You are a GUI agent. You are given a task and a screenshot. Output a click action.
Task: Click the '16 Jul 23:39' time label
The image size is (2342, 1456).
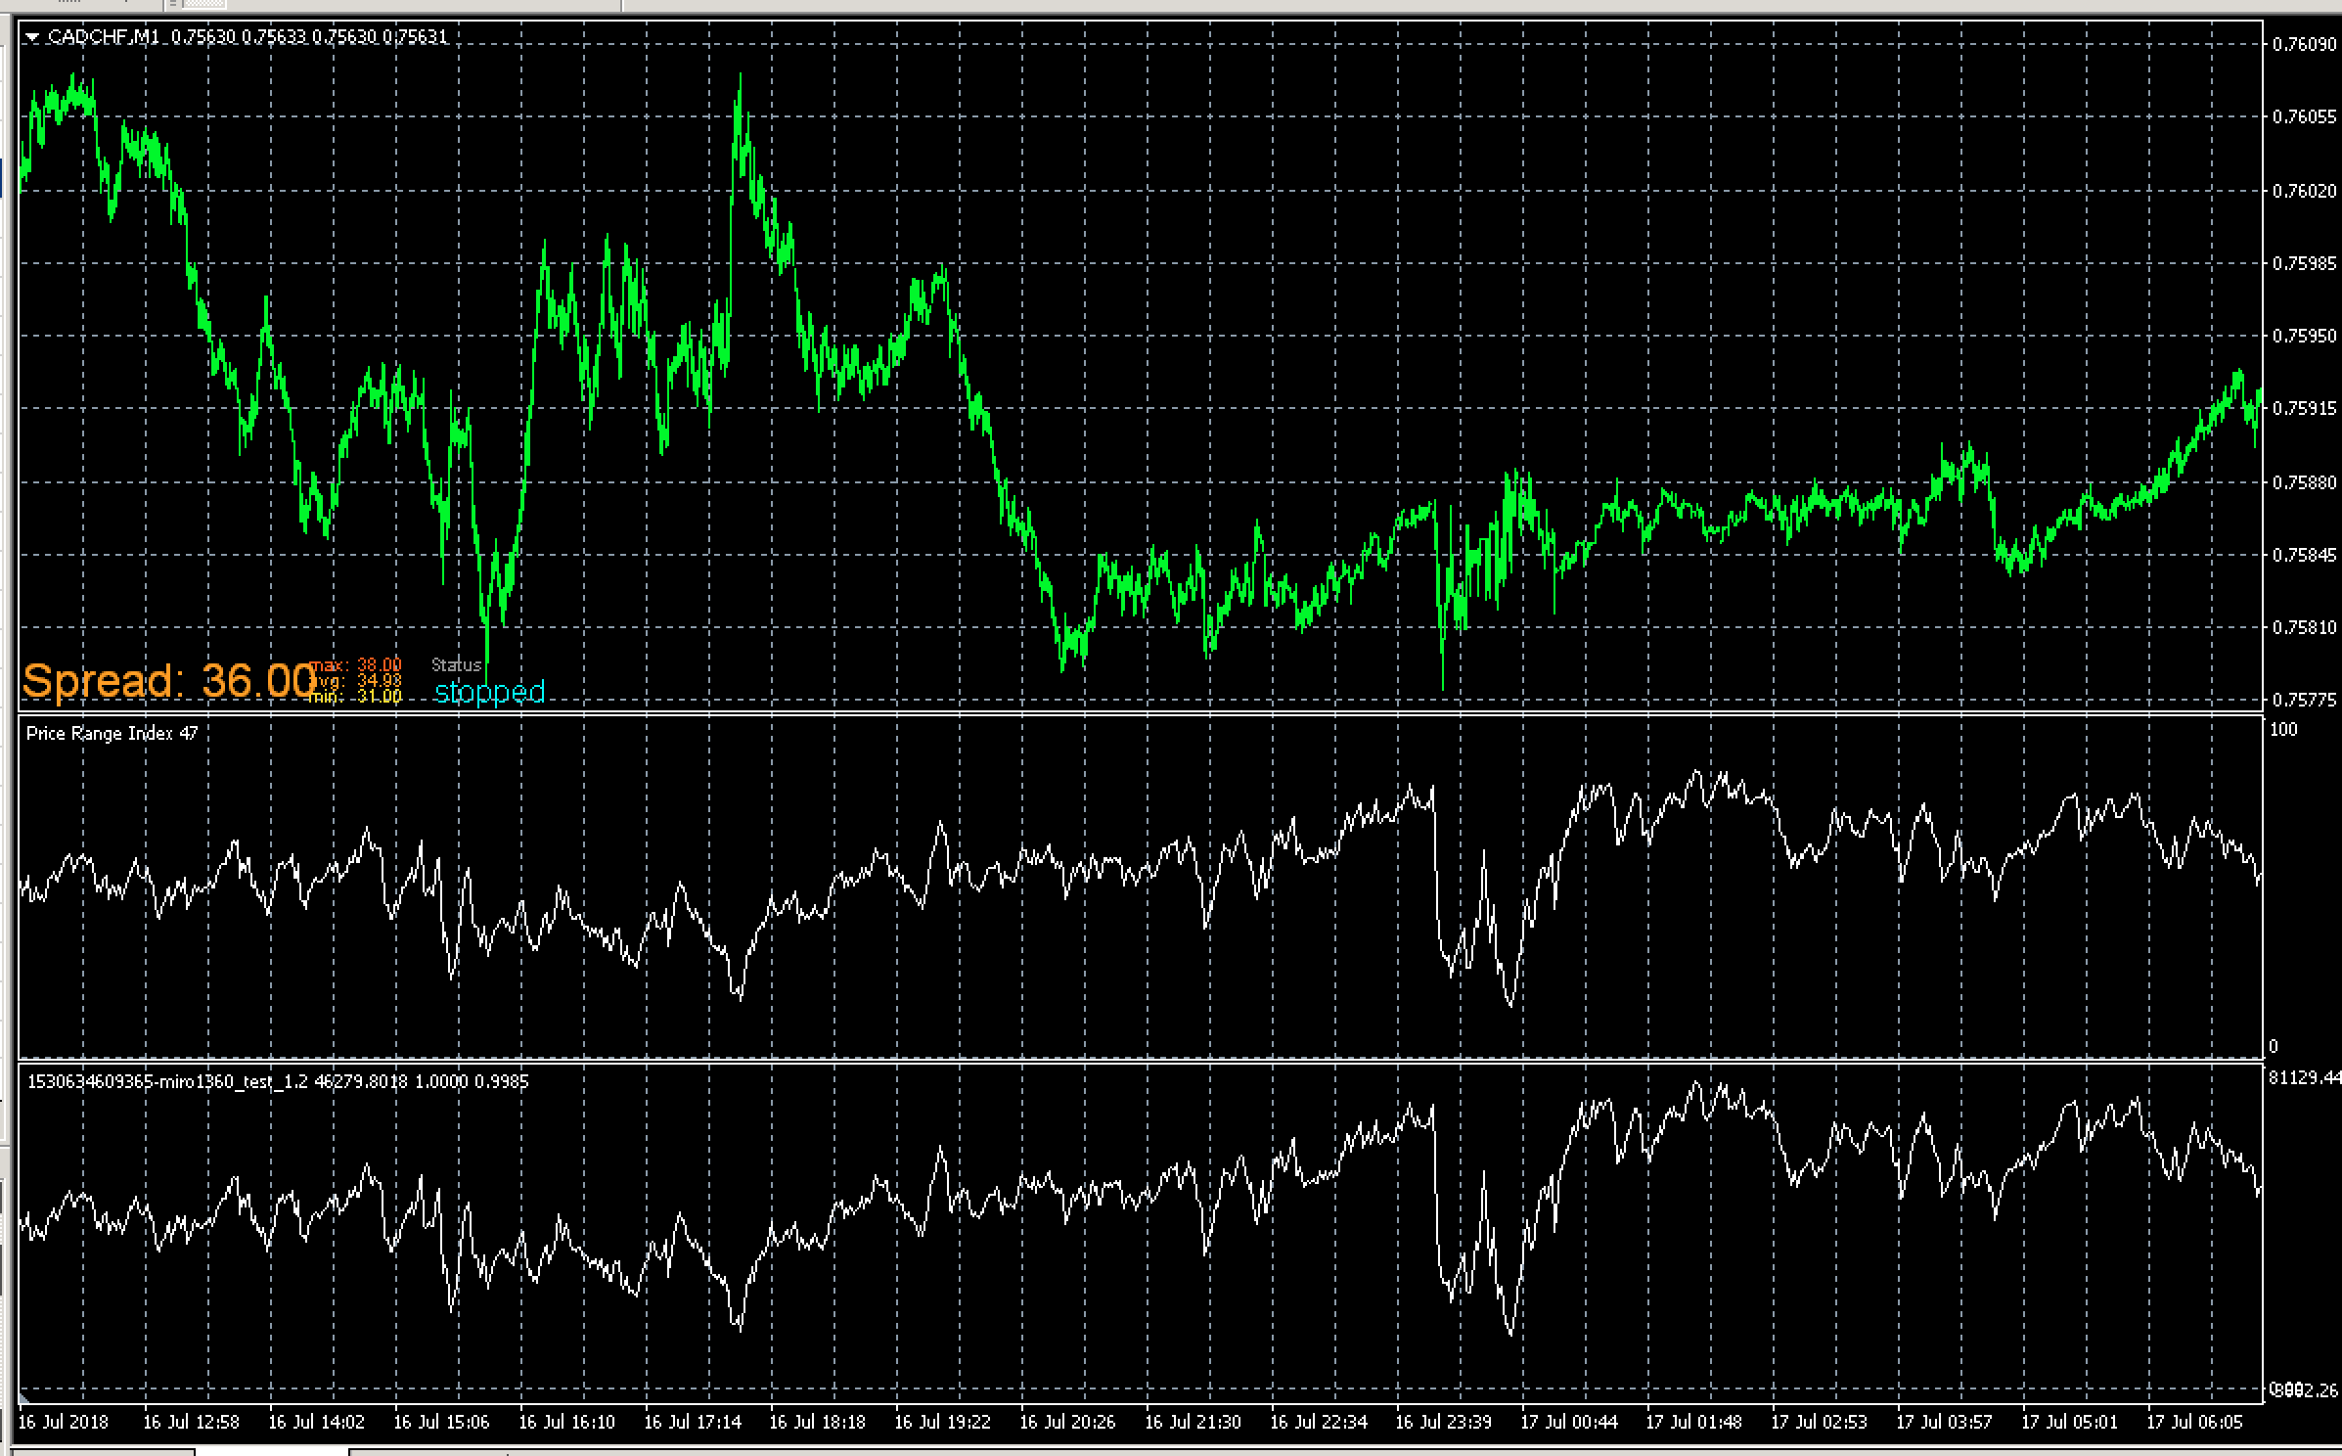coord(1443,1421)
